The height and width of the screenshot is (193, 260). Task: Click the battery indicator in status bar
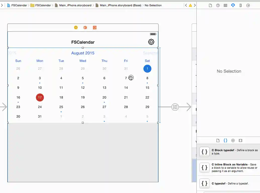pos(153,34)
